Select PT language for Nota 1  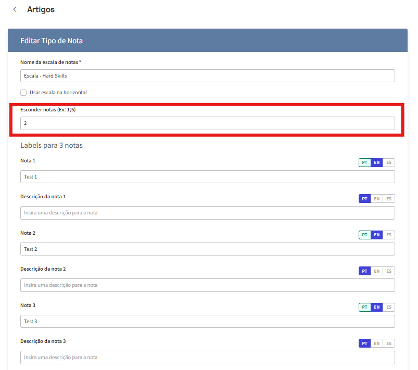click(x=364, y=162)
